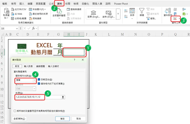Image resolution: width=190 pixels, height=124 pixels.
Task: Select the 設定 dialog tab
Action: pos(17,66)
